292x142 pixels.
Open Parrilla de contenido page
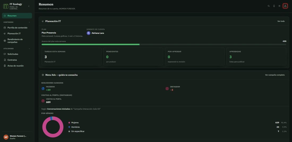(17, 28)
